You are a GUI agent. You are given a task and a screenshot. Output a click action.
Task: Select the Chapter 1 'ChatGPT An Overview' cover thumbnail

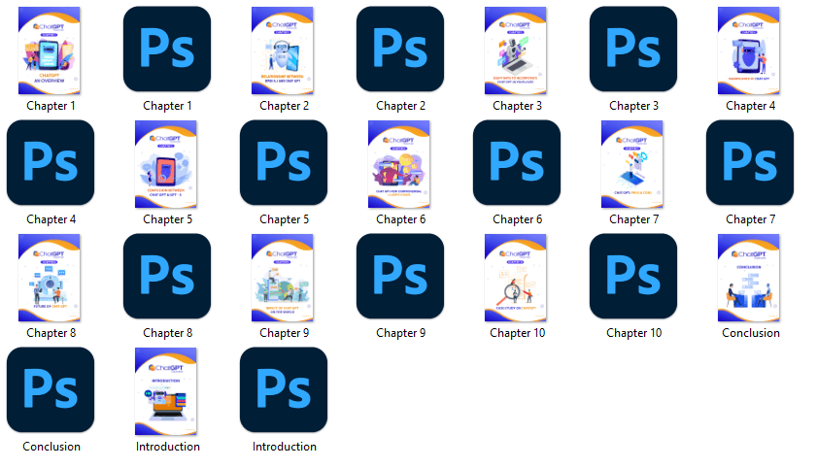[51, 50]
